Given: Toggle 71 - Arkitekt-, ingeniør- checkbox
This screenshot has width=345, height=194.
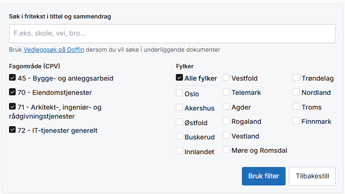Looking at the screenshot, I should click(x=12, y=106).
